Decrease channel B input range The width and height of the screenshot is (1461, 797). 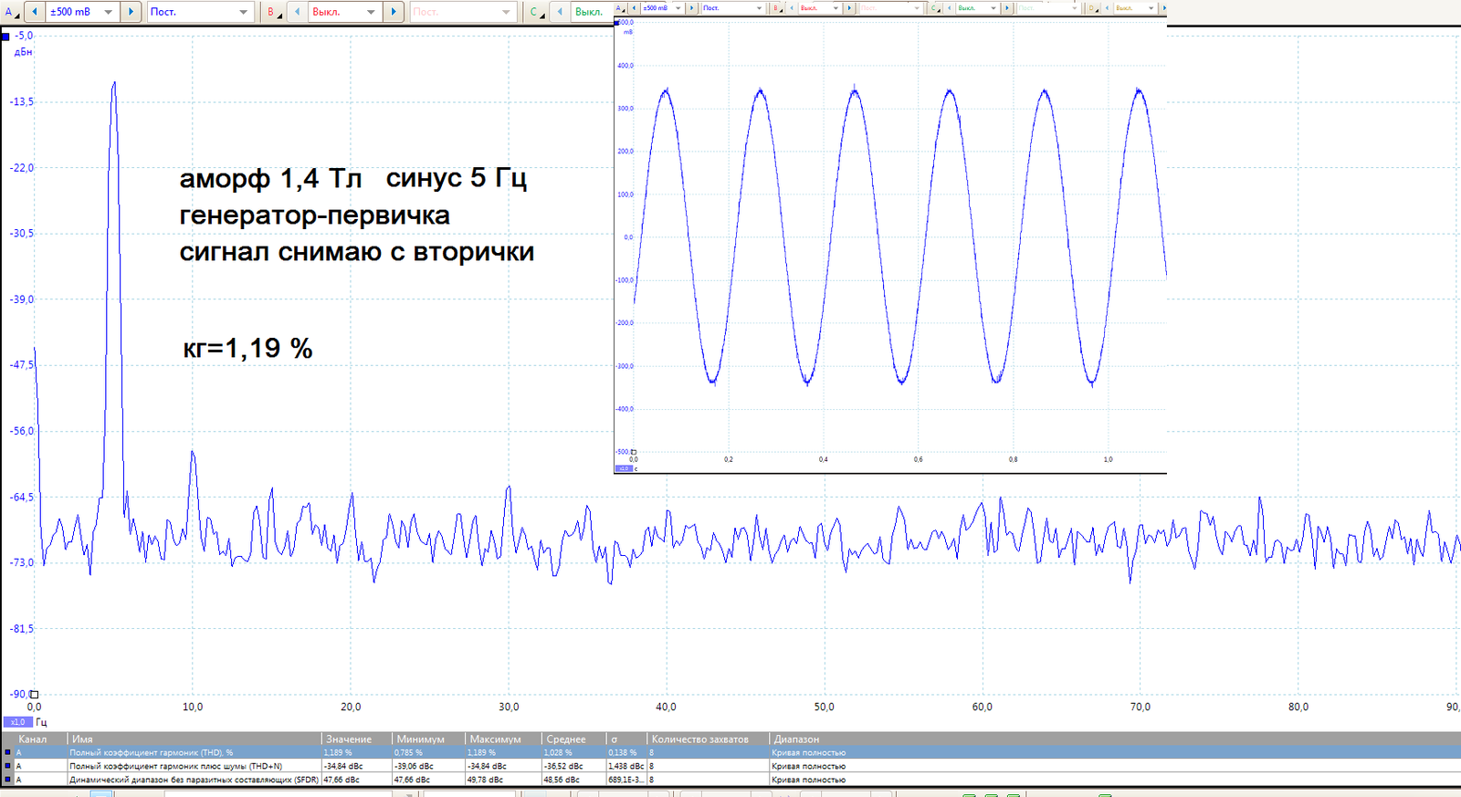(x=297, y=12)
